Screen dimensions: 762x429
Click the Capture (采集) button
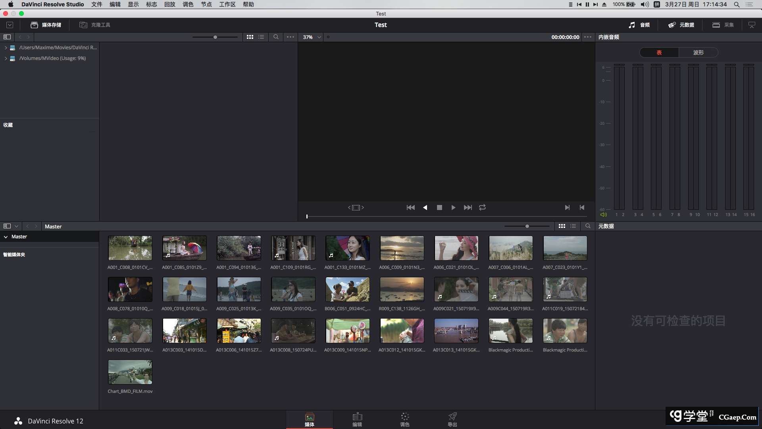coord(723,25)
